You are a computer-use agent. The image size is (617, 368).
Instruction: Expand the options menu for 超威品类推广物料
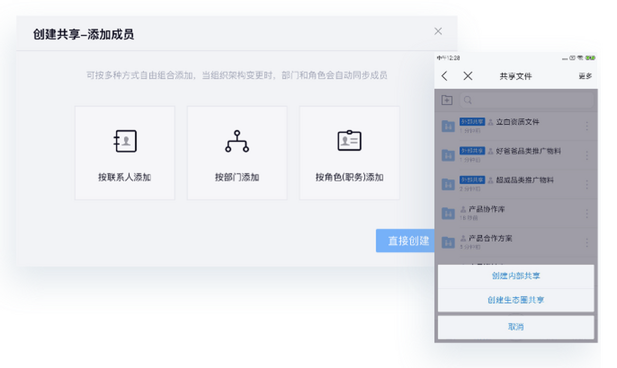point(587,184)
